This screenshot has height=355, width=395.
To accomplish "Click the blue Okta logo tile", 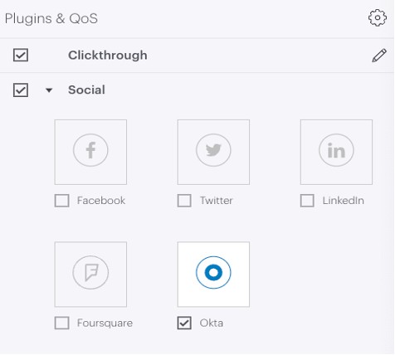I will [213, 275].
